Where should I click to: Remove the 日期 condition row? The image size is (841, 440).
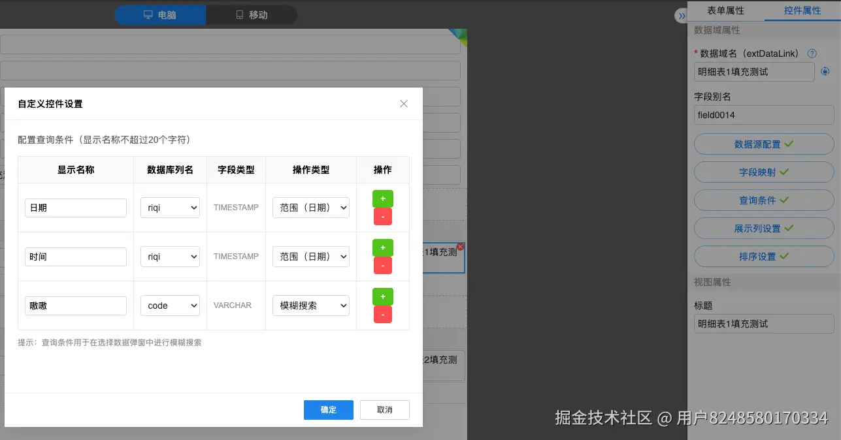click(x=383, y=217)
